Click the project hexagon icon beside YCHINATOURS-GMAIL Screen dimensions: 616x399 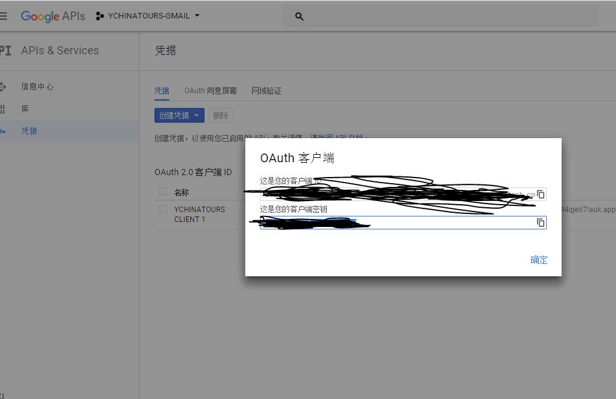(x=100, y=16)
